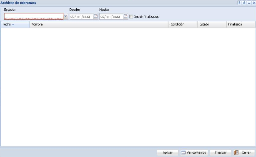The width and height of the screenshot is (256, 157).
Task: Click the pin/restore icon in title bar
Action: [244, 3]
